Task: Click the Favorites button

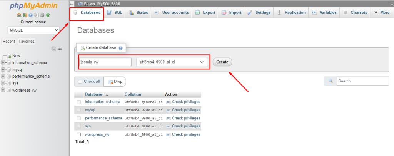Action: click(27, 41)
